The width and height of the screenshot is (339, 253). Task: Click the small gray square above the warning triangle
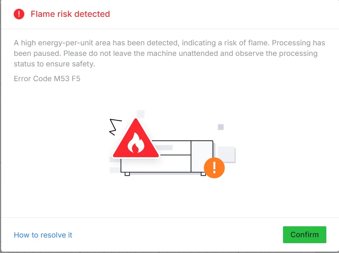click(x=140, y=114)
